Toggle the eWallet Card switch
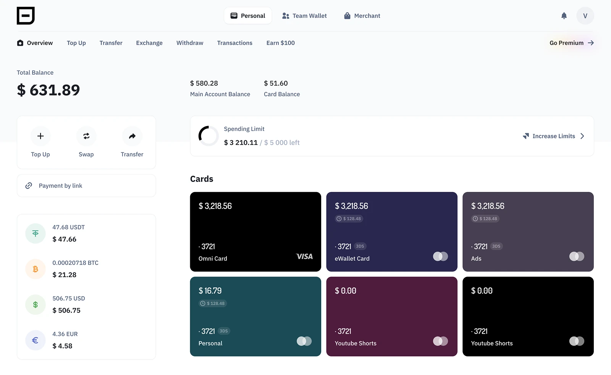This screenshot has width=611, height=375. point(440,256)
